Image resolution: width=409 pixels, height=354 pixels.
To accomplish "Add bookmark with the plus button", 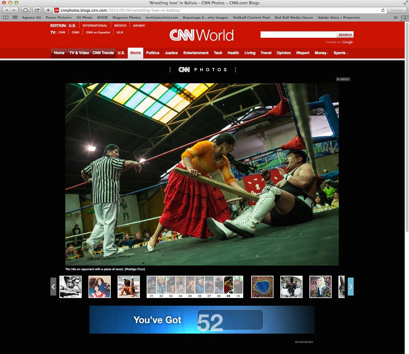I will (x=48, y=10).
